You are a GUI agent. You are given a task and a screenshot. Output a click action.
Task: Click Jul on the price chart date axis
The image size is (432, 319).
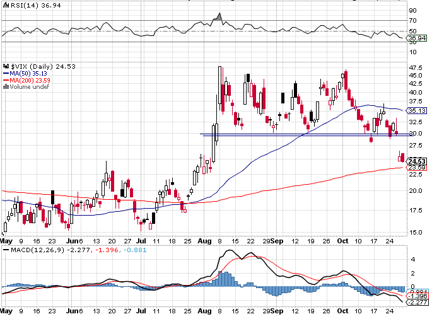click(141, 241)
